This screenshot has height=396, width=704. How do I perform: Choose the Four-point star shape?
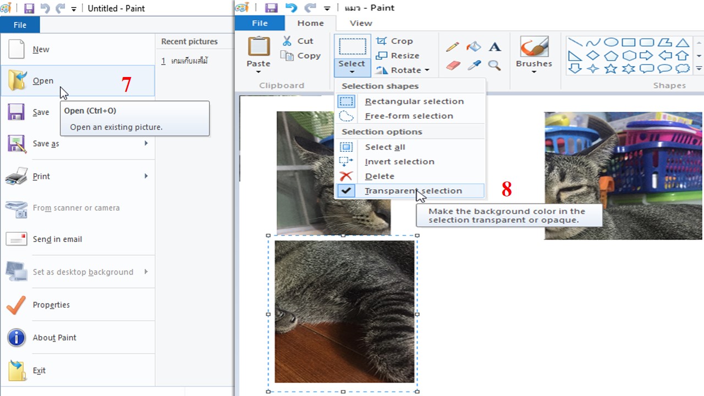pyautogui.click(x=593, y=69)
